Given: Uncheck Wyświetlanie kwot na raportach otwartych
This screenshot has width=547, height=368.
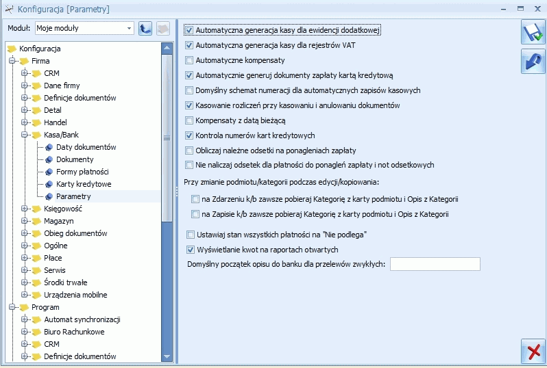Looking at the screenshot, I should click(191, 250).
